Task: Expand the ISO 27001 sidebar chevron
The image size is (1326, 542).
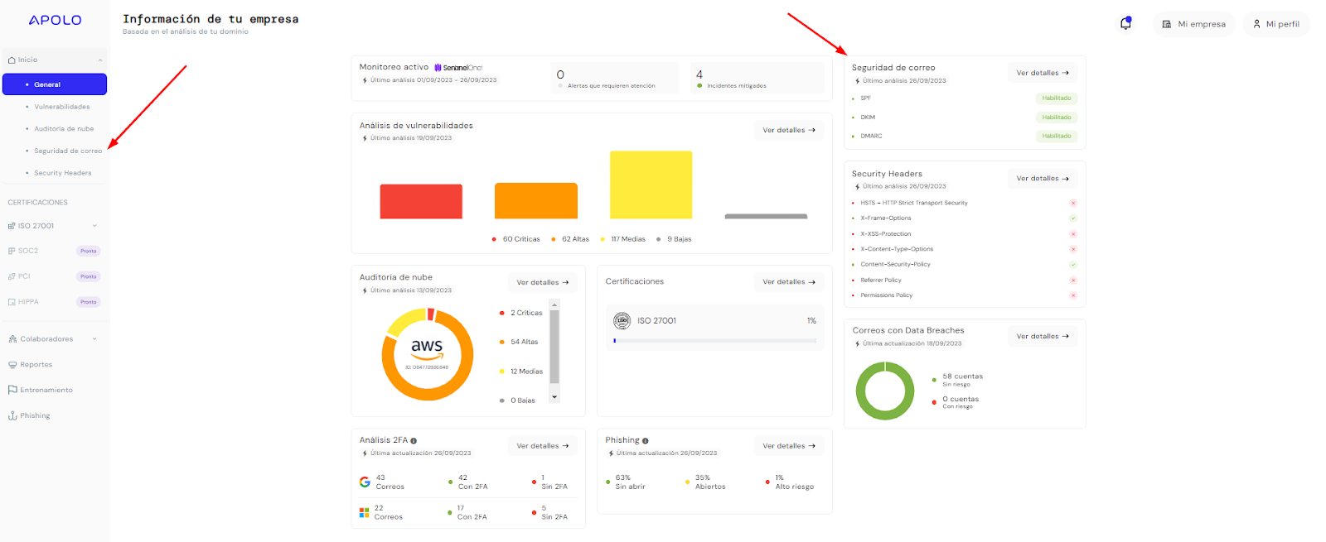Action: (94, 226)
